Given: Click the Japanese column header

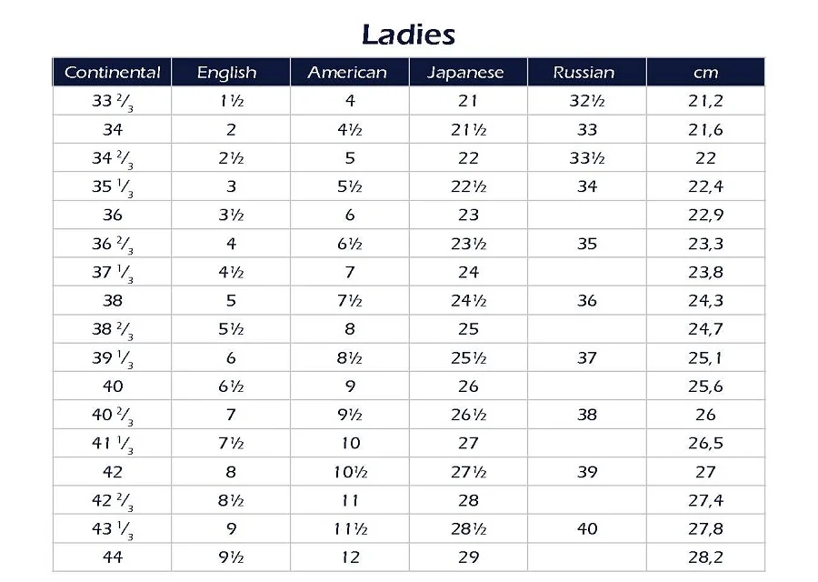Looking at the screenshot, I should coord(465,73).
